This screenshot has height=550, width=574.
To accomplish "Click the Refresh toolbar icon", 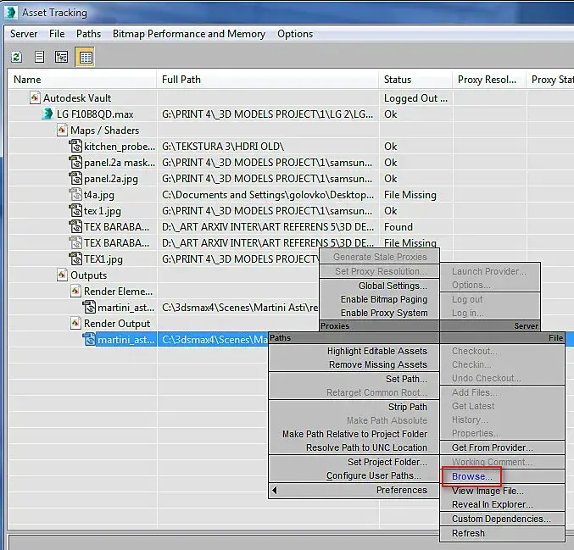I will [x=17, y=57].
